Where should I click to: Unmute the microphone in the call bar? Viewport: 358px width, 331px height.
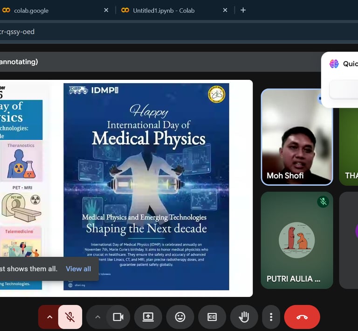tap(70, 317)
